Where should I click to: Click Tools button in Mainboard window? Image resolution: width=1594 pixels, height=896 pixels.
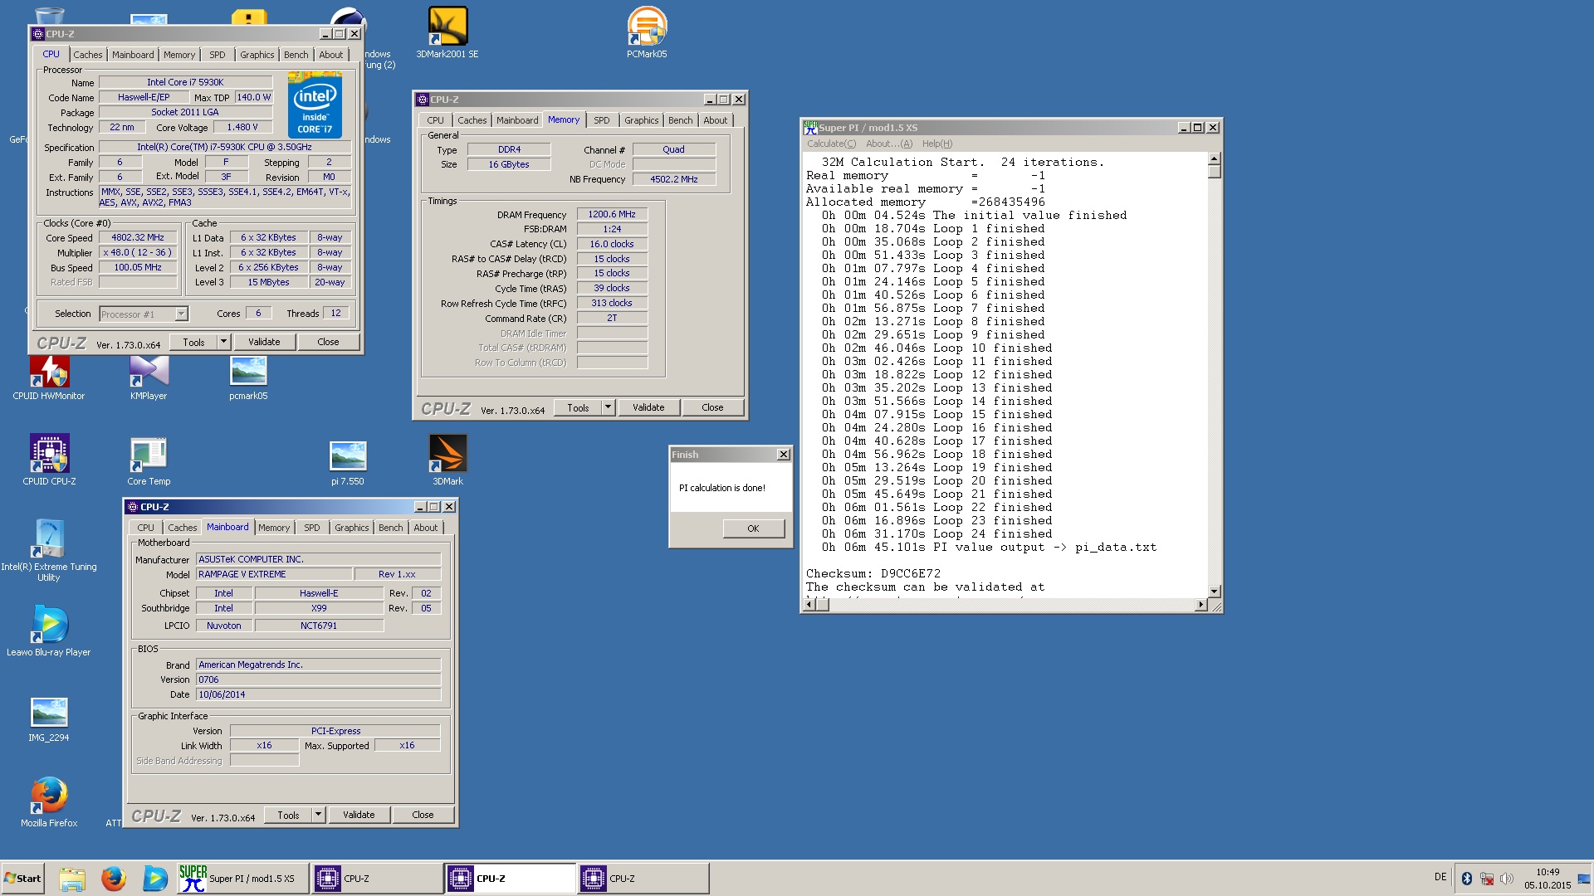point(288,815)
